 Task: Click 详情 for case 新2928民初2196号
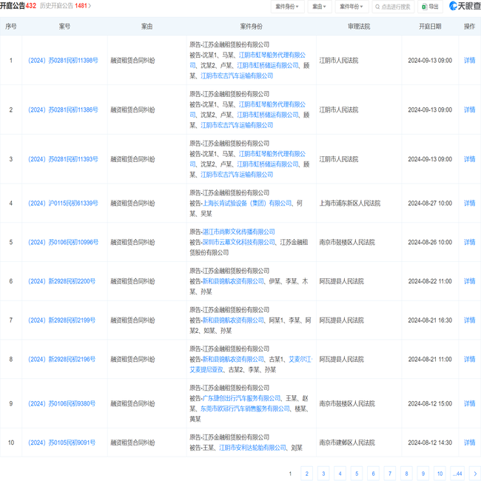pyautogui.click(x=469, y=359)
